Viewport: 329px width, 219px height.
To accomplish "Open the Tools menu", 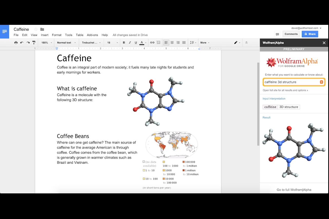I will [x=69, y=35].
